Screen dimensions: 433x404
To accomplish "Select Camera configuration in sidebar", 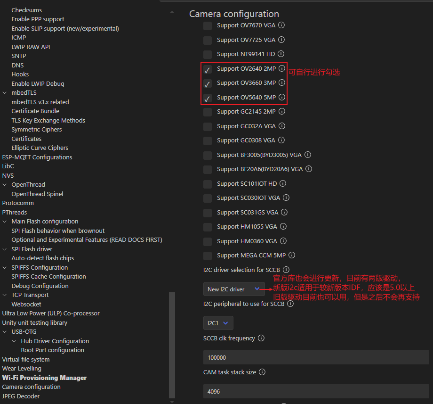I will click(31, 387).
